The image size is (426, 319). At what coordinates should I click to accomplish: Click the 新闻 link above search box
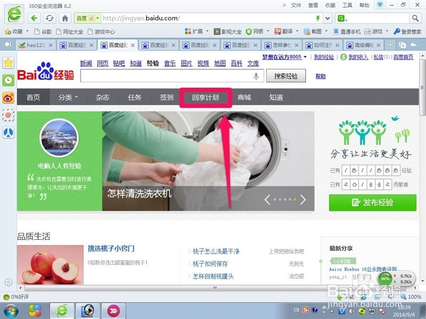point(86,63)
